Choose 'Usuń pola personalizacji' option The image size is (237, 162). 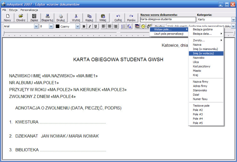(x=169, y=34)
